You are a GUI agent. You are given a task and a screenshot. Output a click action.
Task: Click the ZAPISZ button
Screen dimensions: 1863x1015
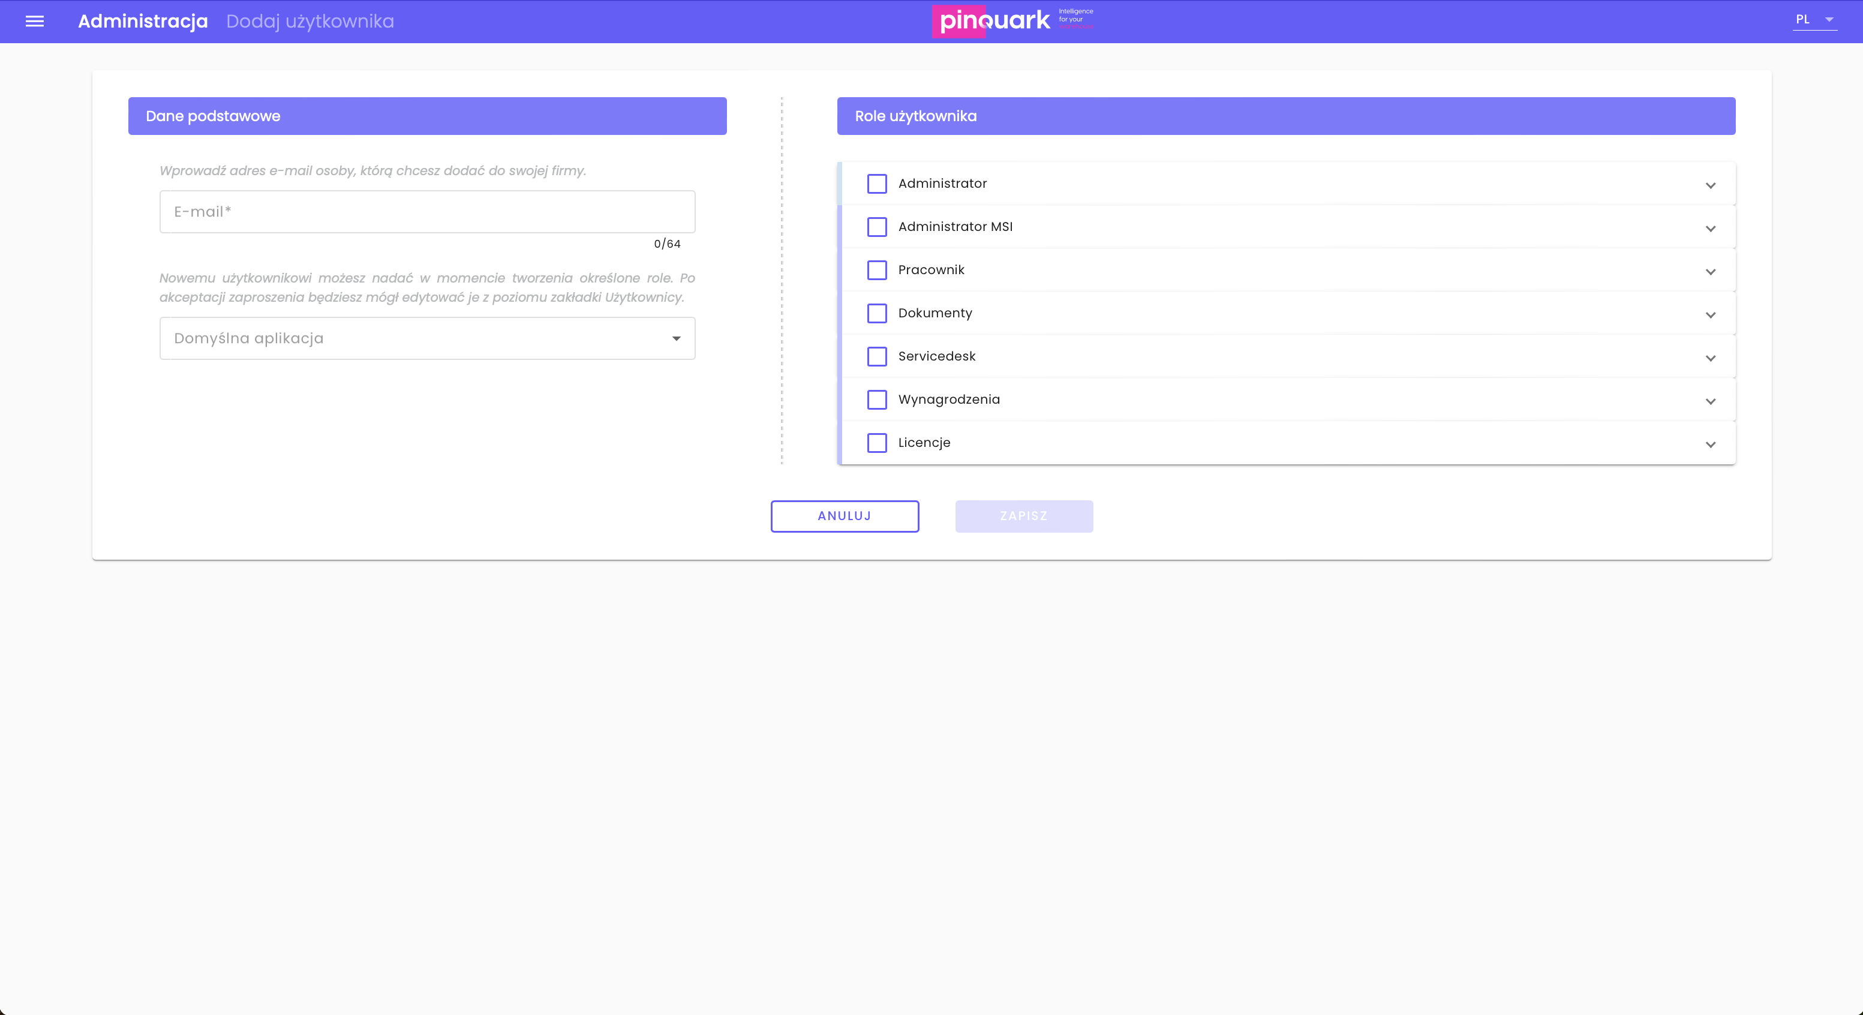pyautogui.click(x=1024, y=516)
